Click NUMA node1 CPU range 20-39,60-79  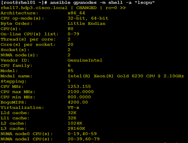pos(84,139)
